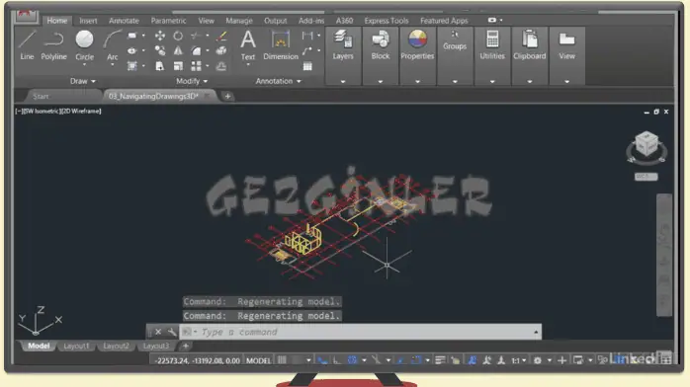Click the Text annotation tool

248,44
